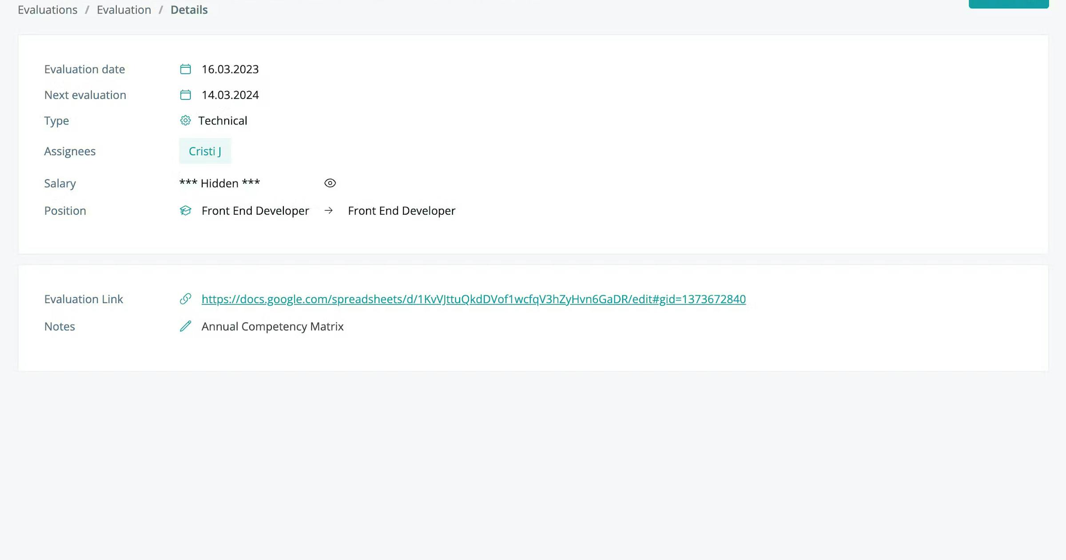
Task: Click the Type label
Action: point(56,121)
